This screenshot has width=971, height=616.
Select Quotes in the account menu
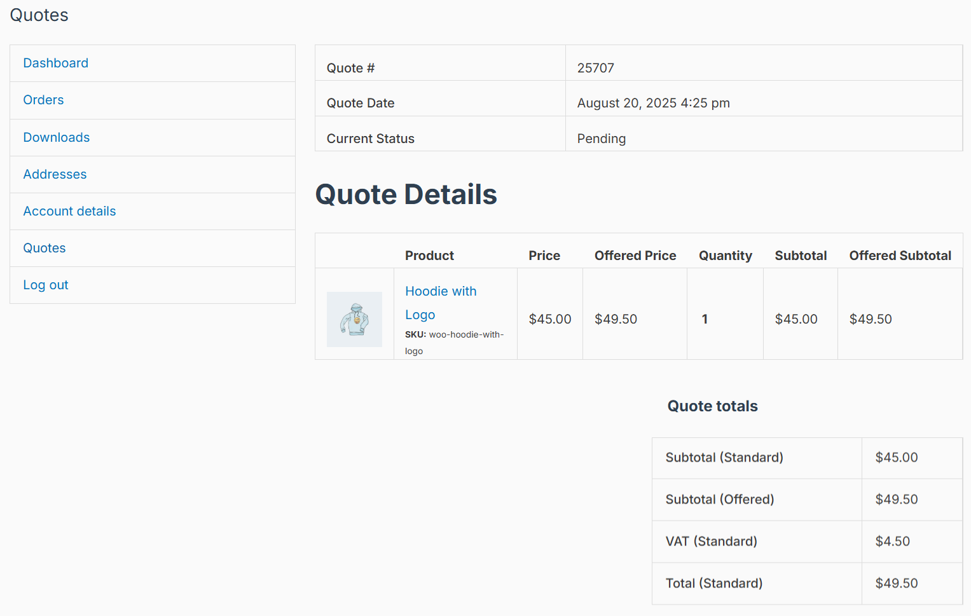coord(45,248)
